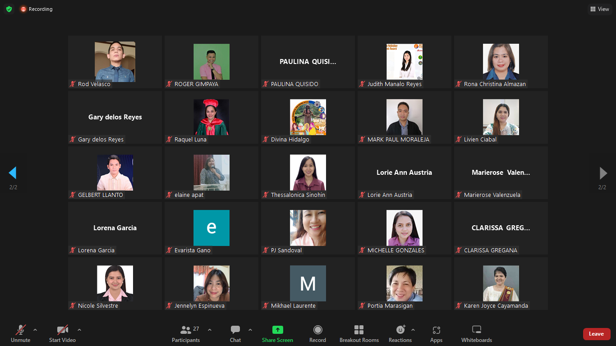Expand the arrow next to Participants
This screenshot has width=616, height=346.
point(210,330)
